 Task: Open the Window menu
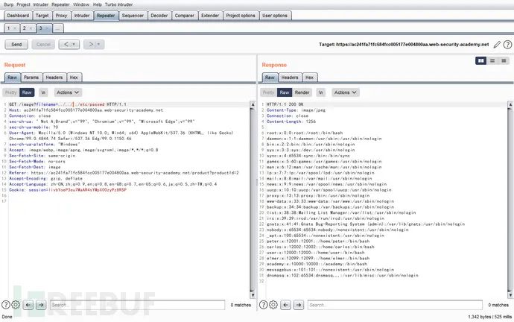81,4
